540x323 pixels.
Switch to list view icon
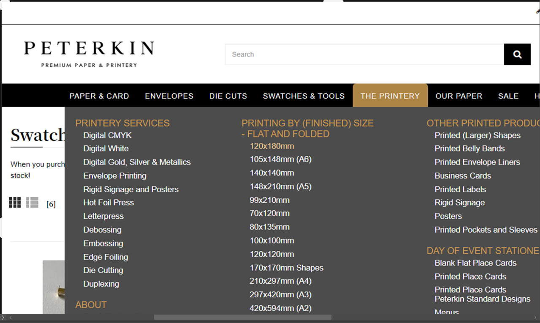(x=32, y=203)
